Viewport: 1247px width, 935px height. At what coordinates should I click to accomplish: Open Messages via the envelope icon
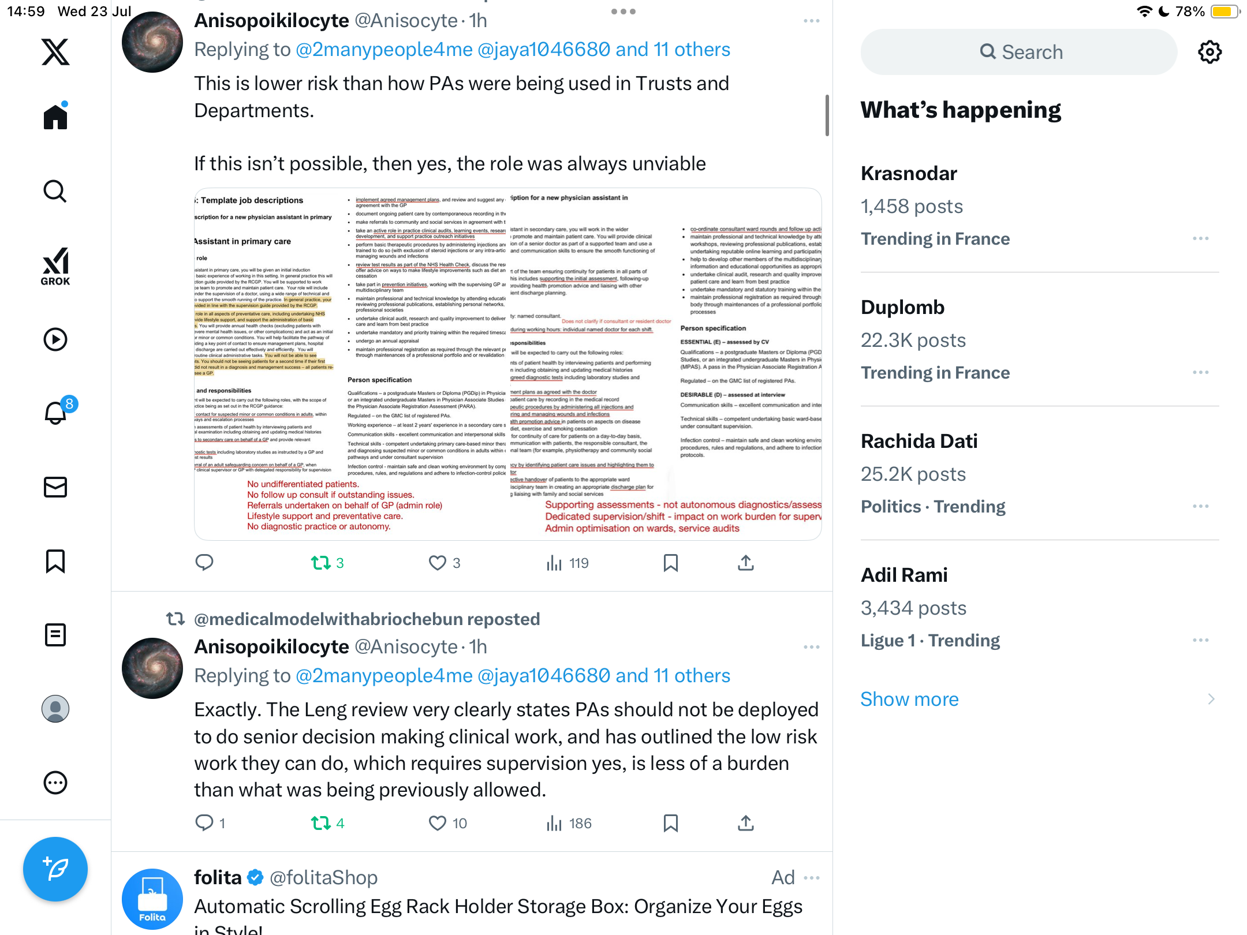coord(55,487)
